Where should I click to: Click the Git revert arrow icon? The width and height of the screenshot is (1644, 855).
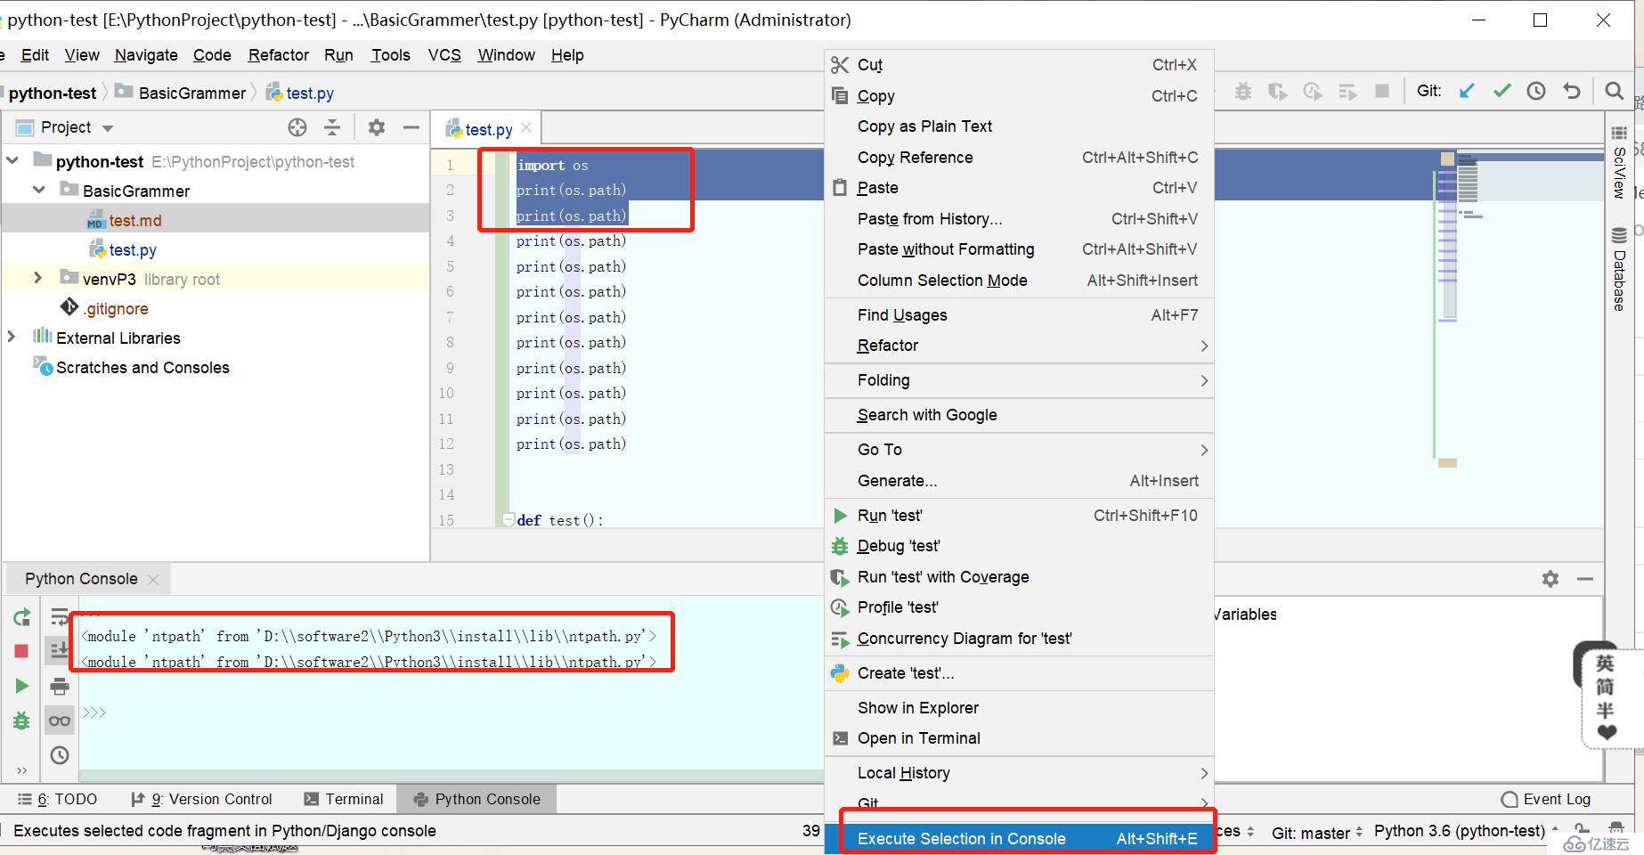point(1572,91)
